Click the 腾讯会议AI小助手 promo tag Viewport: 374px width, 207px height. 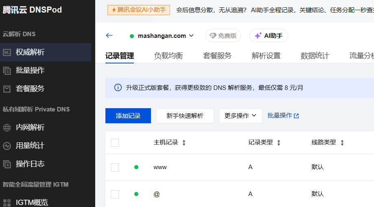tap(139, 10)
